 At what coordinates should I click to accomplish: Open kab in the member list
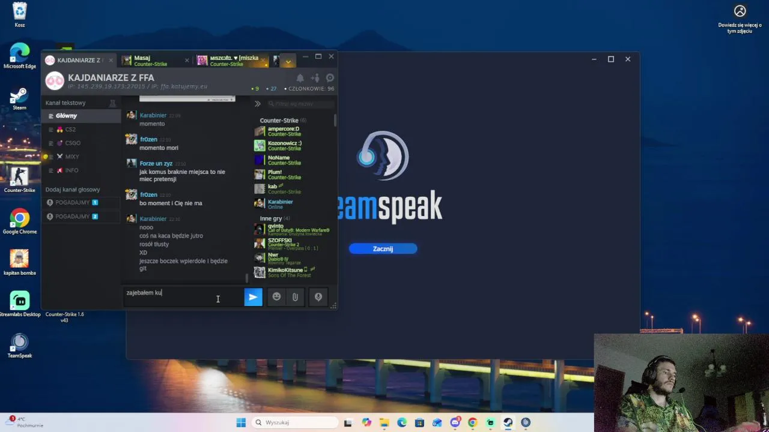293,189
